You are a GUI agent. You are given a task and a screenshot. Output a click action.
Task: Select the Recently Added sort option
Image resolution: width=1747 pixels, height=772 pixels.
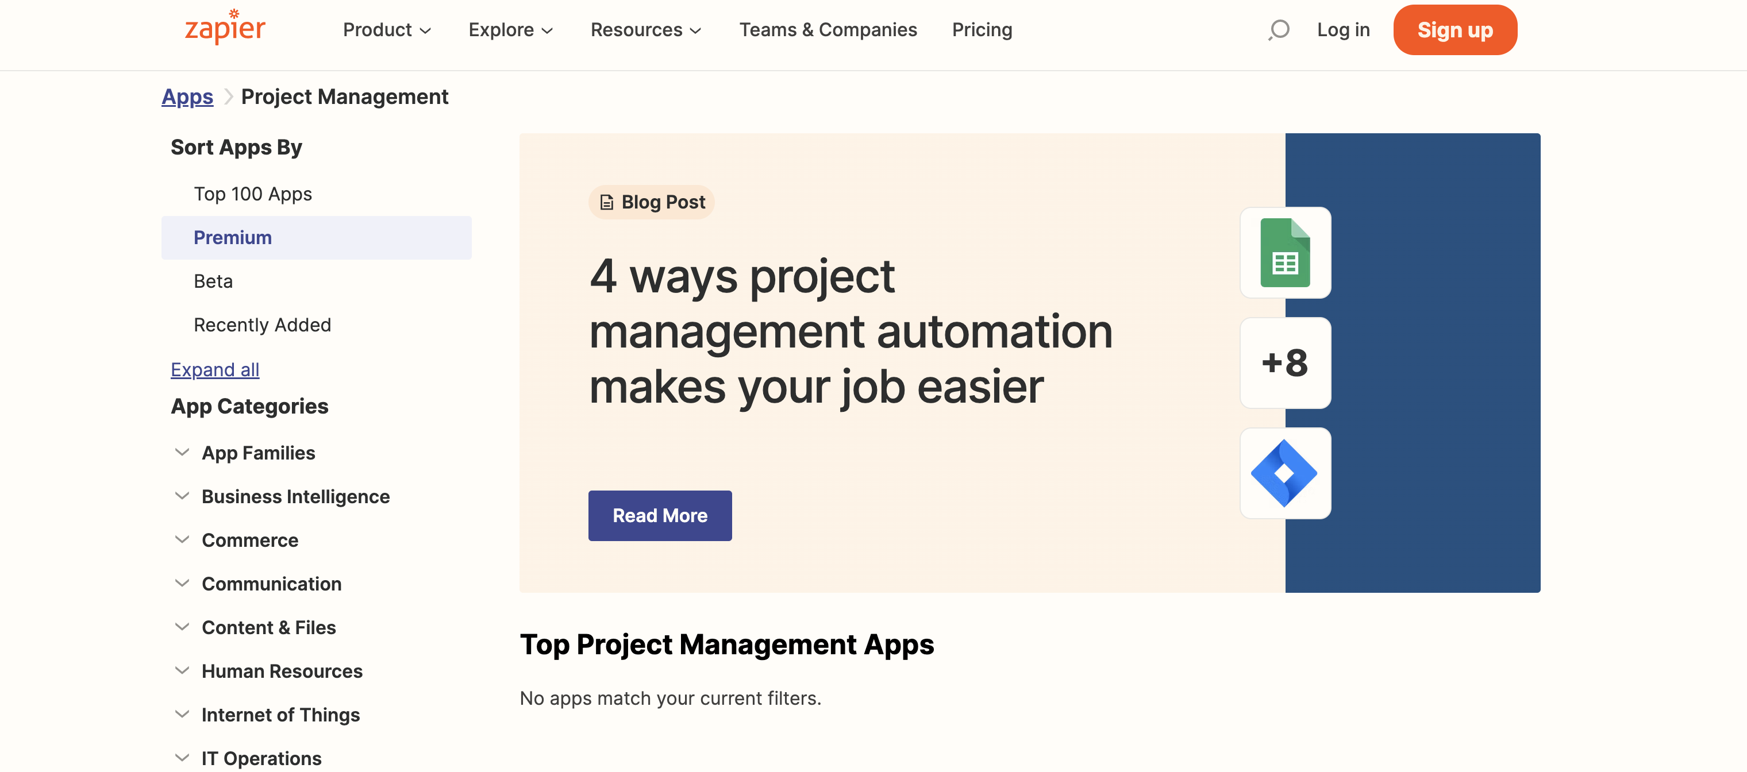(x=262, y=325)
